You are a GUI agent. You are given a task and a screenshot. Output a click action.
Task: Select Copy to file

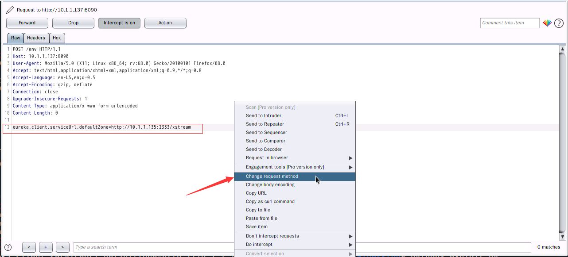pyautogui.click(x=295, y=210)
